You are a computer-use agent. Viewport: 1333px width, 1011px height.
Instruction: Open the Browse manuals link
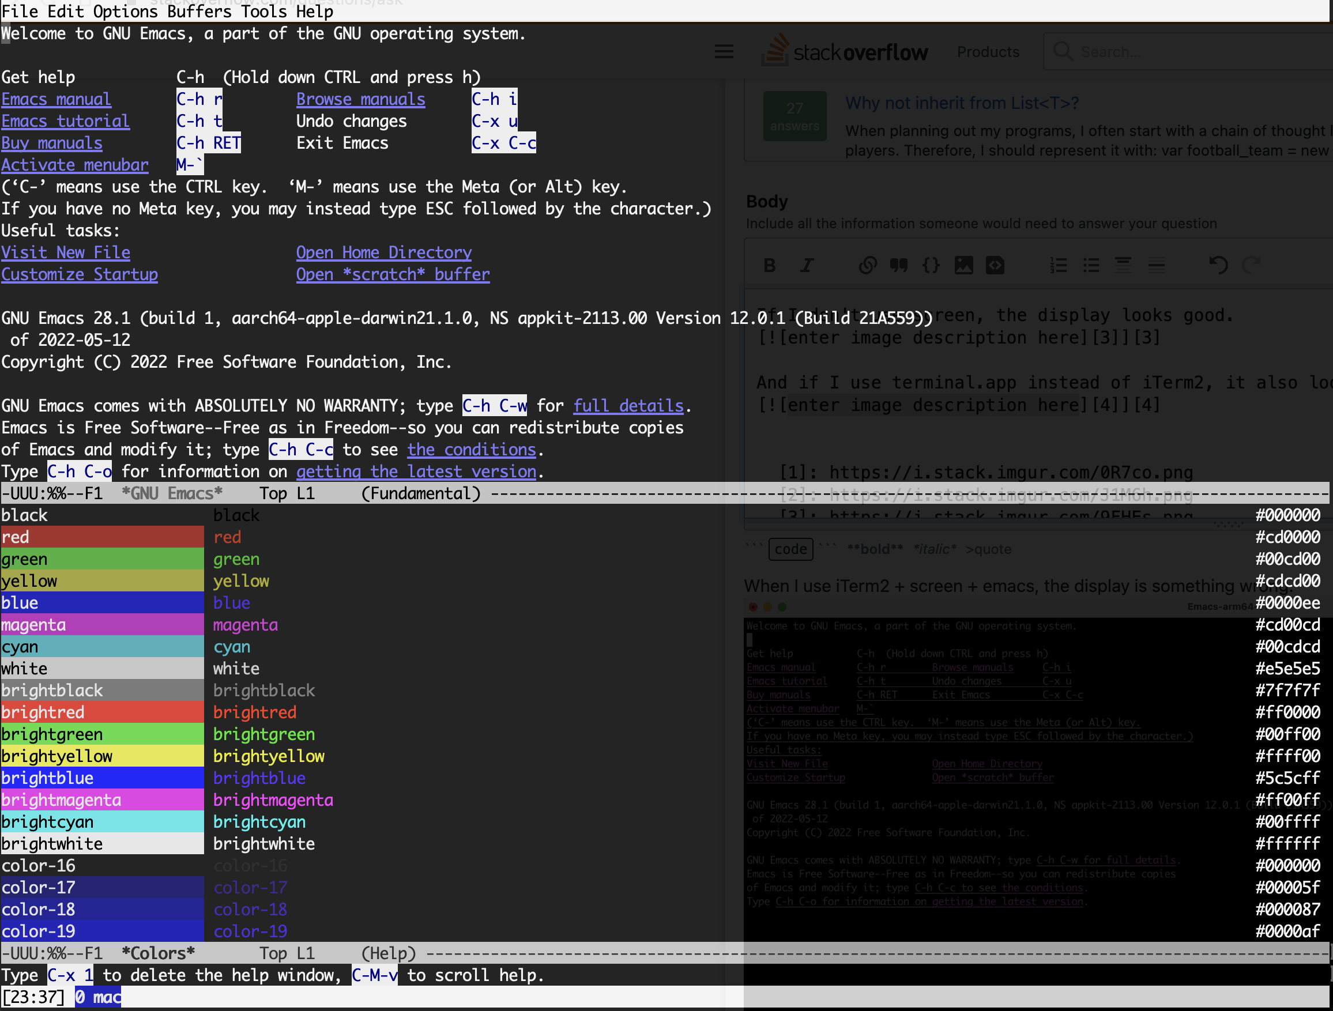[360, 99]
